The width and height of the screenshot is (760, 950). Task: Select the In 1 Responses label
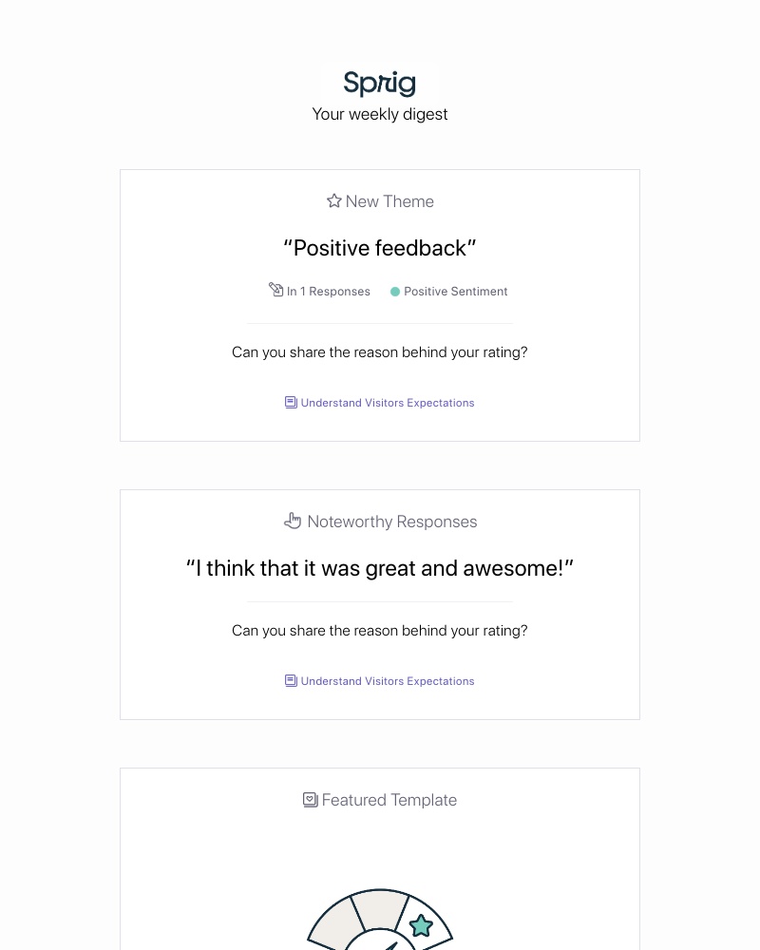329,292
